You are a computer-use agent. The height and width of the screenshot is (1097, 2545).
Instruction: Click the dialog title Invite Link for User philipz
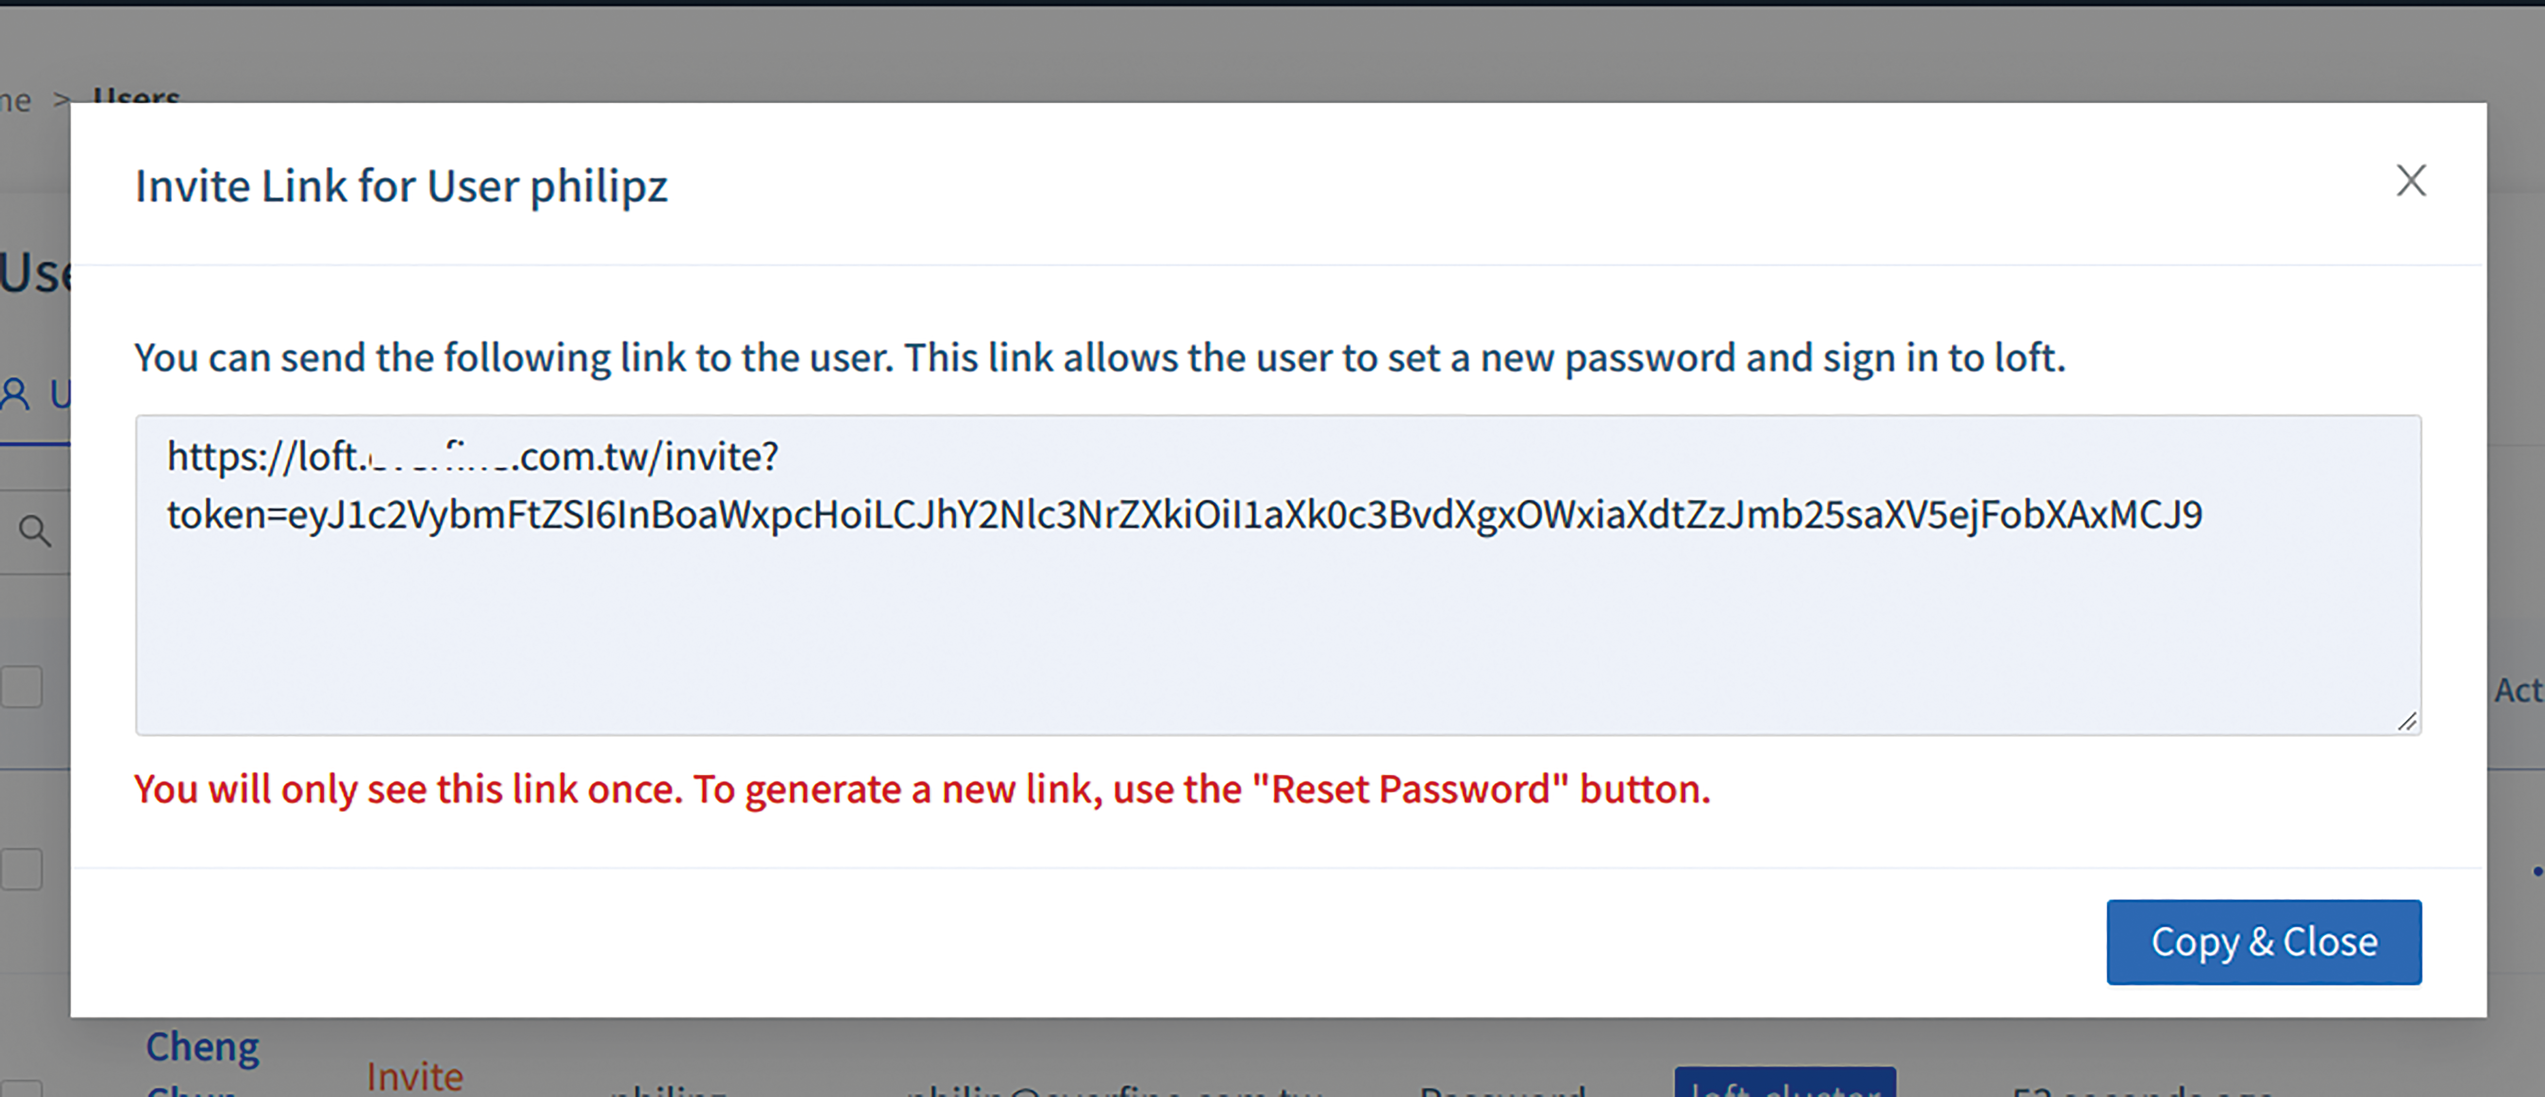[401, 185]
